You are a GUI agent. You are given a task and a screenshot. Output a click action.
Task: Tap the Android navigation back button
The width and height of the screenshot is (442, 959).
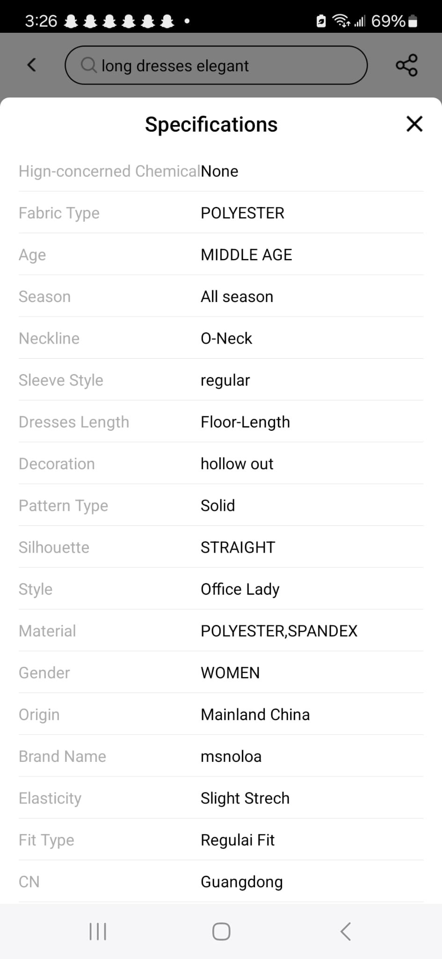(345, 931)
